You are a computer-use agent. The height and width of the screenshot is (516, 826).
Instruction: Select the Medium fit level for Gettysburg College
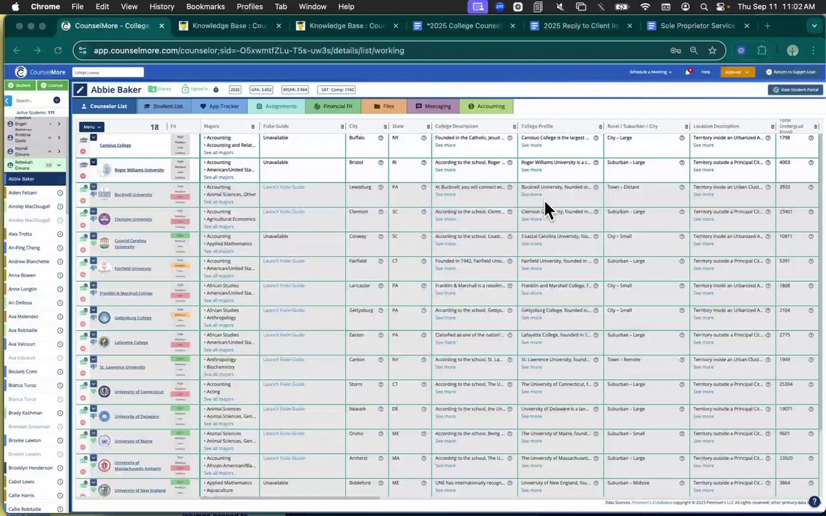pyautogui.click(x=180, y=314)
